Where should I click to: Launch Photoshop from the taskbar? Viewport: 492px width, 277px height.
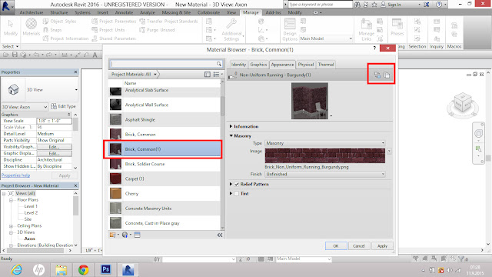tap(106, 269)
